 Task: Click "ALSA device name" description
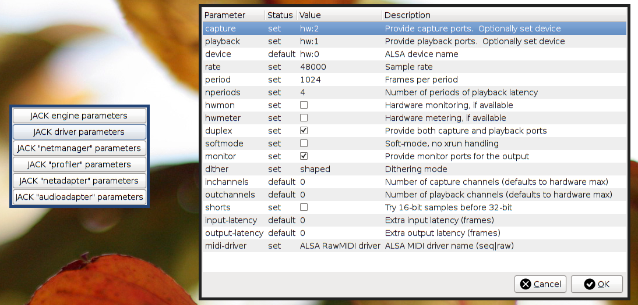421,54
